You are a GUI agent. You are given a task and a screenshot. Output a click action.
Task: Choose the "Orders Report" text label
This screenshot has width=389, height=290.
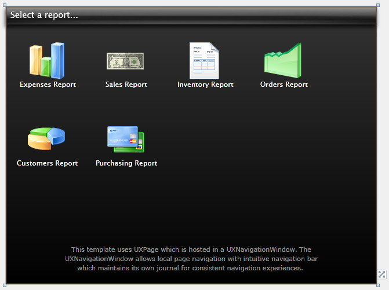(x=283, y=85)
